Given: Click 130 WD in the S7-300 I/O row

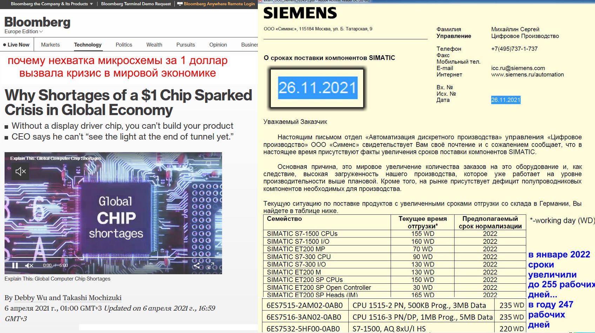Looking at the screenshot, I should pos(423,264).
